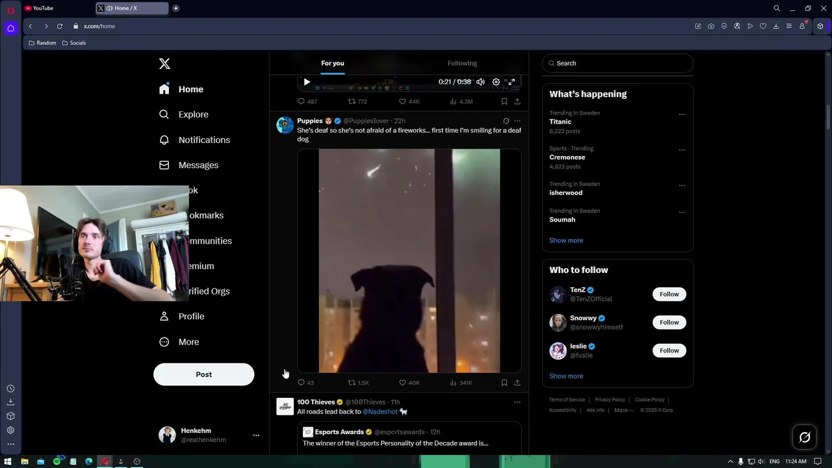
Task: Play the deaf dog fireworks video
Action: (409, 261)
